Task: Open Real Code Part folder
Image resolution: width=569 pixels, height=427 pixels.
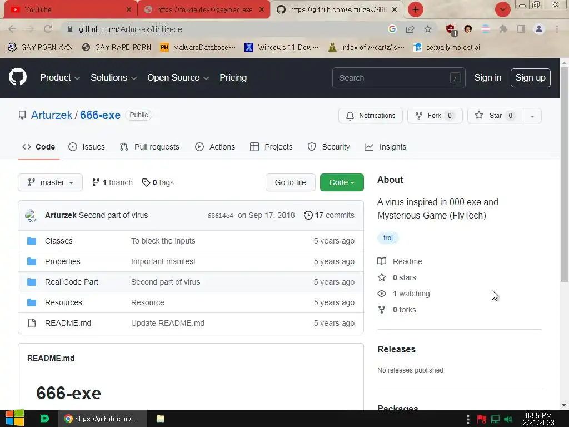Action: click(72, 282)
